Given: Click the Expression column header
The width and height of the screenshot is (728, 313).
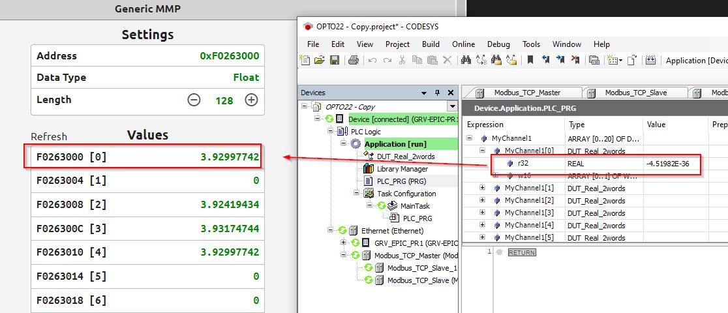Looking at the screenshot, I should click(x=485, y=125).
